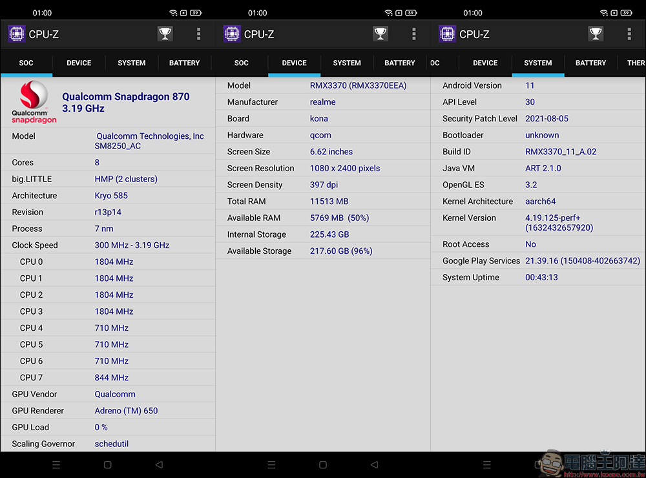Viewport: 646px width, 478px height.
Task: Switch to SYSTEM tab in the left screen
Action: [132, 63]
